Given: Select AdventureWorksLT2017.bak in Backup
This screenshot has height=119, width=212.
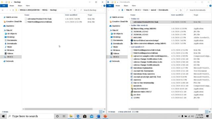Looking at the screenshot, I should pyautogui.click(x=39, y=19).
